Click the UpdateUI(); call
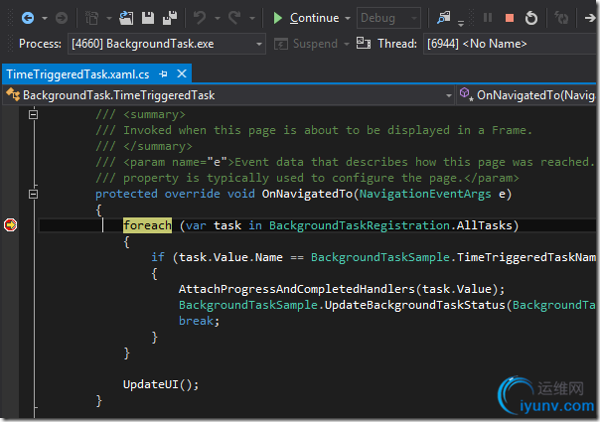600x422 pixels. 161,384
